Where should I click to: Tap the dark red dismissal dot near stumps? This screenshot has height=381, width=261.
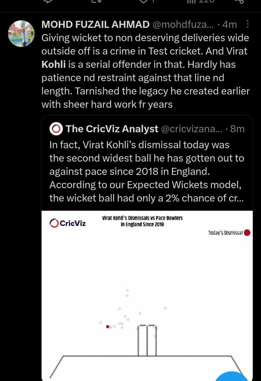pos(108,326)
